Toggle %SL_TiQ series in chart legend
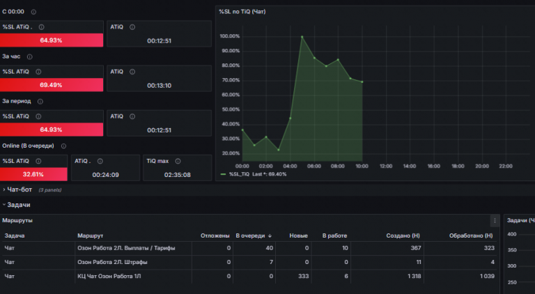535x294 pixels. point(238,174)
